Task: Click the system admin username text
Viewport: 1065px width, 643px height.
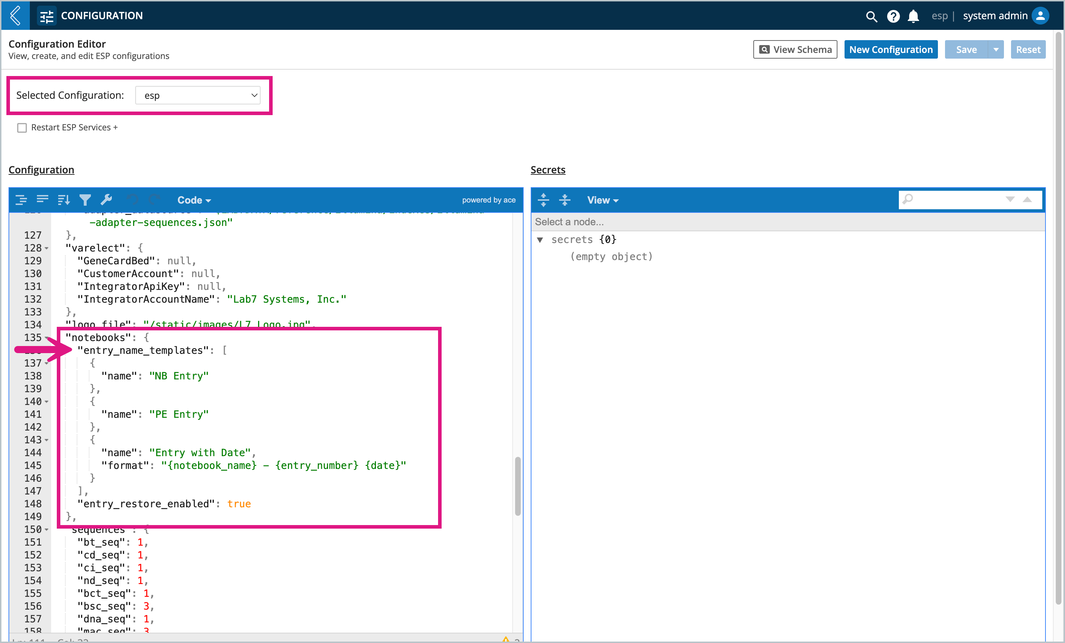Action: [995, 16]
